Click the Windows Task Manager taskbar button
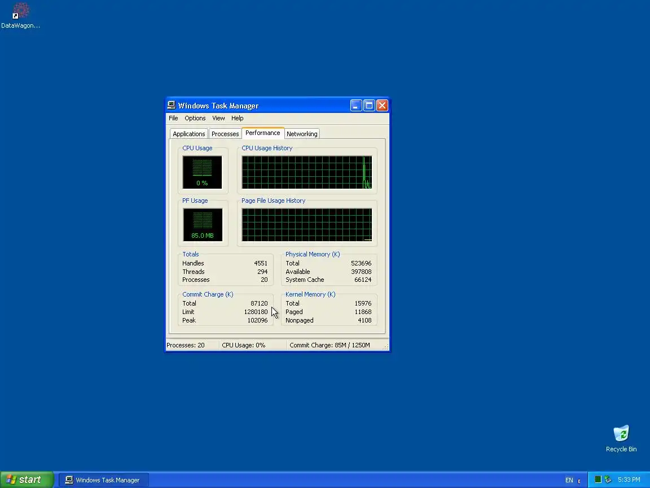The height and width of the screenshot is (488, 650). pos(103,480)
